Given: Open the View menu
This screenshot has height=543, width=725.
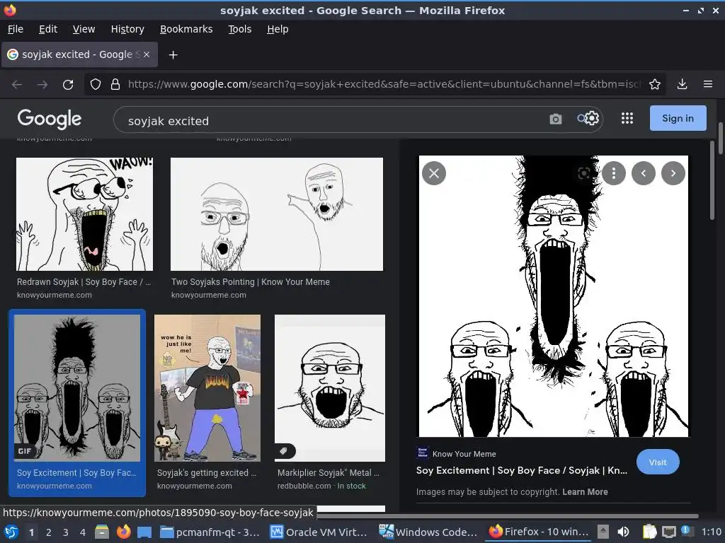Looking at the screenshot, I should [84, 29].
